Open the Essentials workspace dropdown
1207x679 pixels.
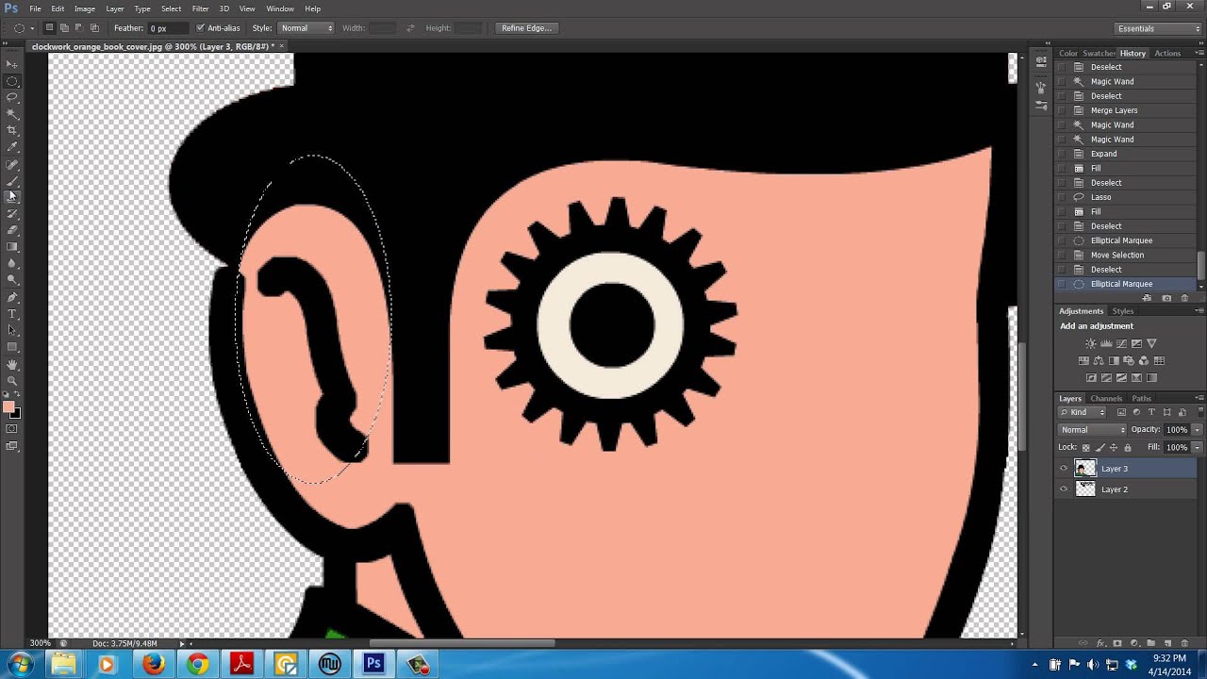click(x=1156, y=28)
